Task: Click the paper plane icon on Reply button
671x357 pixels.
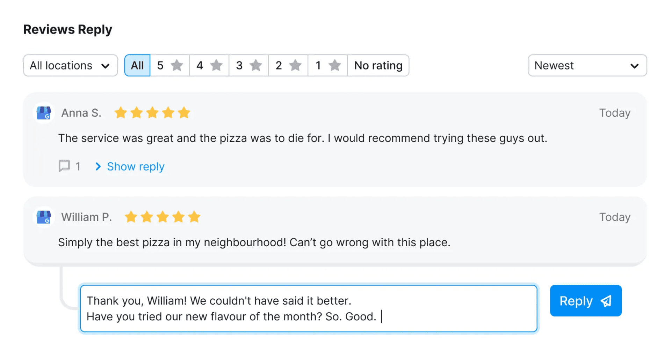Action: [606, 301]
